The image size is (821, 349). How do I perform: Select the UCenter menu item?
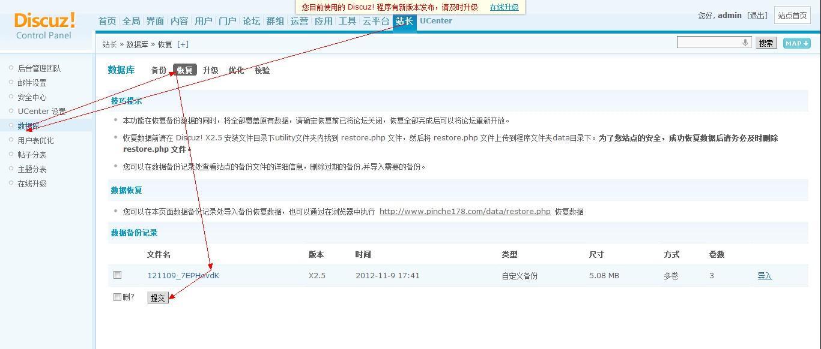pos(435,20)
